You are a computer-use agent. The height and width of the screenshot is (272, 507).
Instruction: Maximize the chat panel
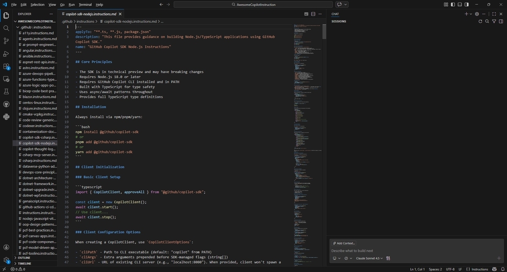(494, 14)
